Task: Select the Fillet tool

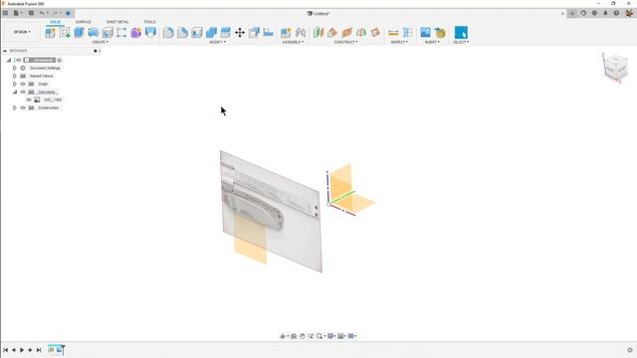Action: coord(168,33)
